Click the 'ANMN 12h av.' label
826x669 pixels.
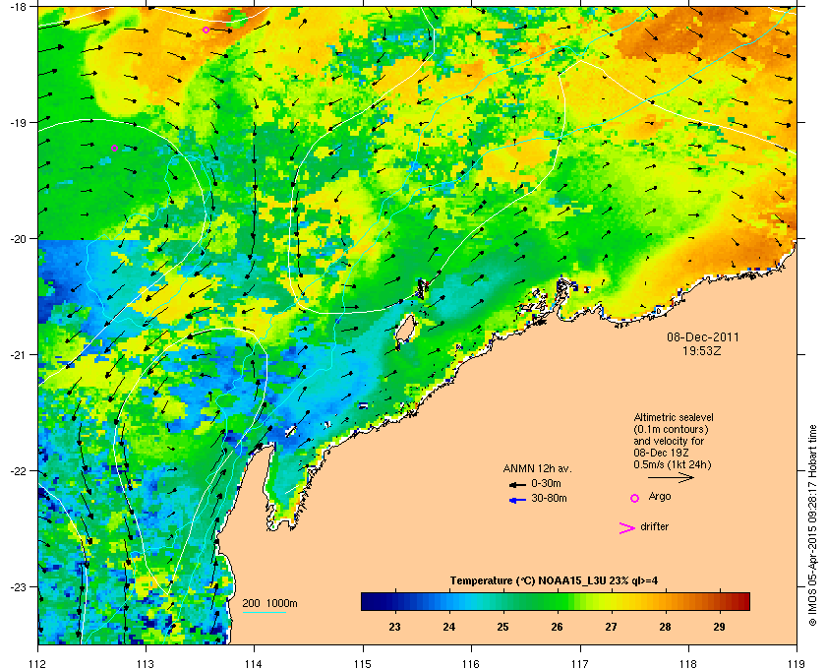click(x=537, y=468)
